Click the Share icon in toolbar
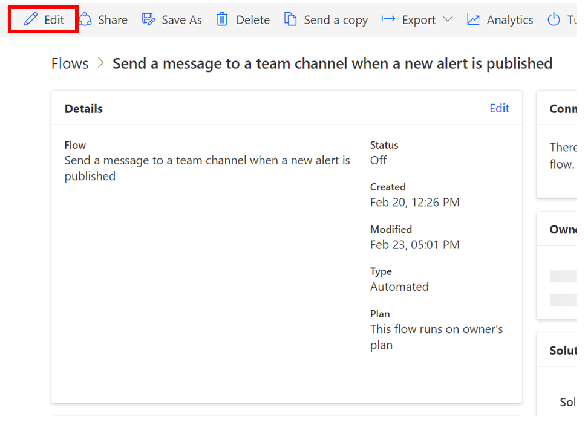Viewport: 588px width, 428px height. coord(85,19)
